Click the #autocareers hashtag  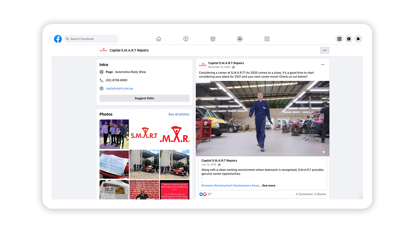242,186
